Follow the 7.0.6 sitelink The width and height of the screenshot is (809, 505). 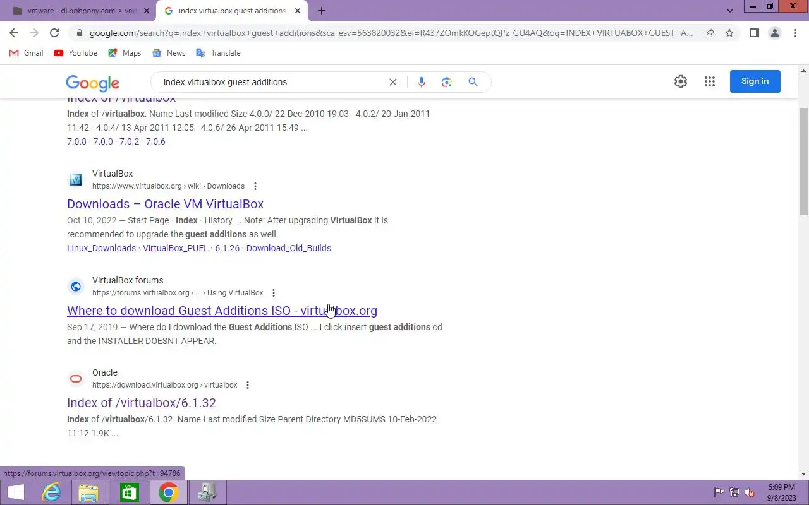[x=155, y=141]
